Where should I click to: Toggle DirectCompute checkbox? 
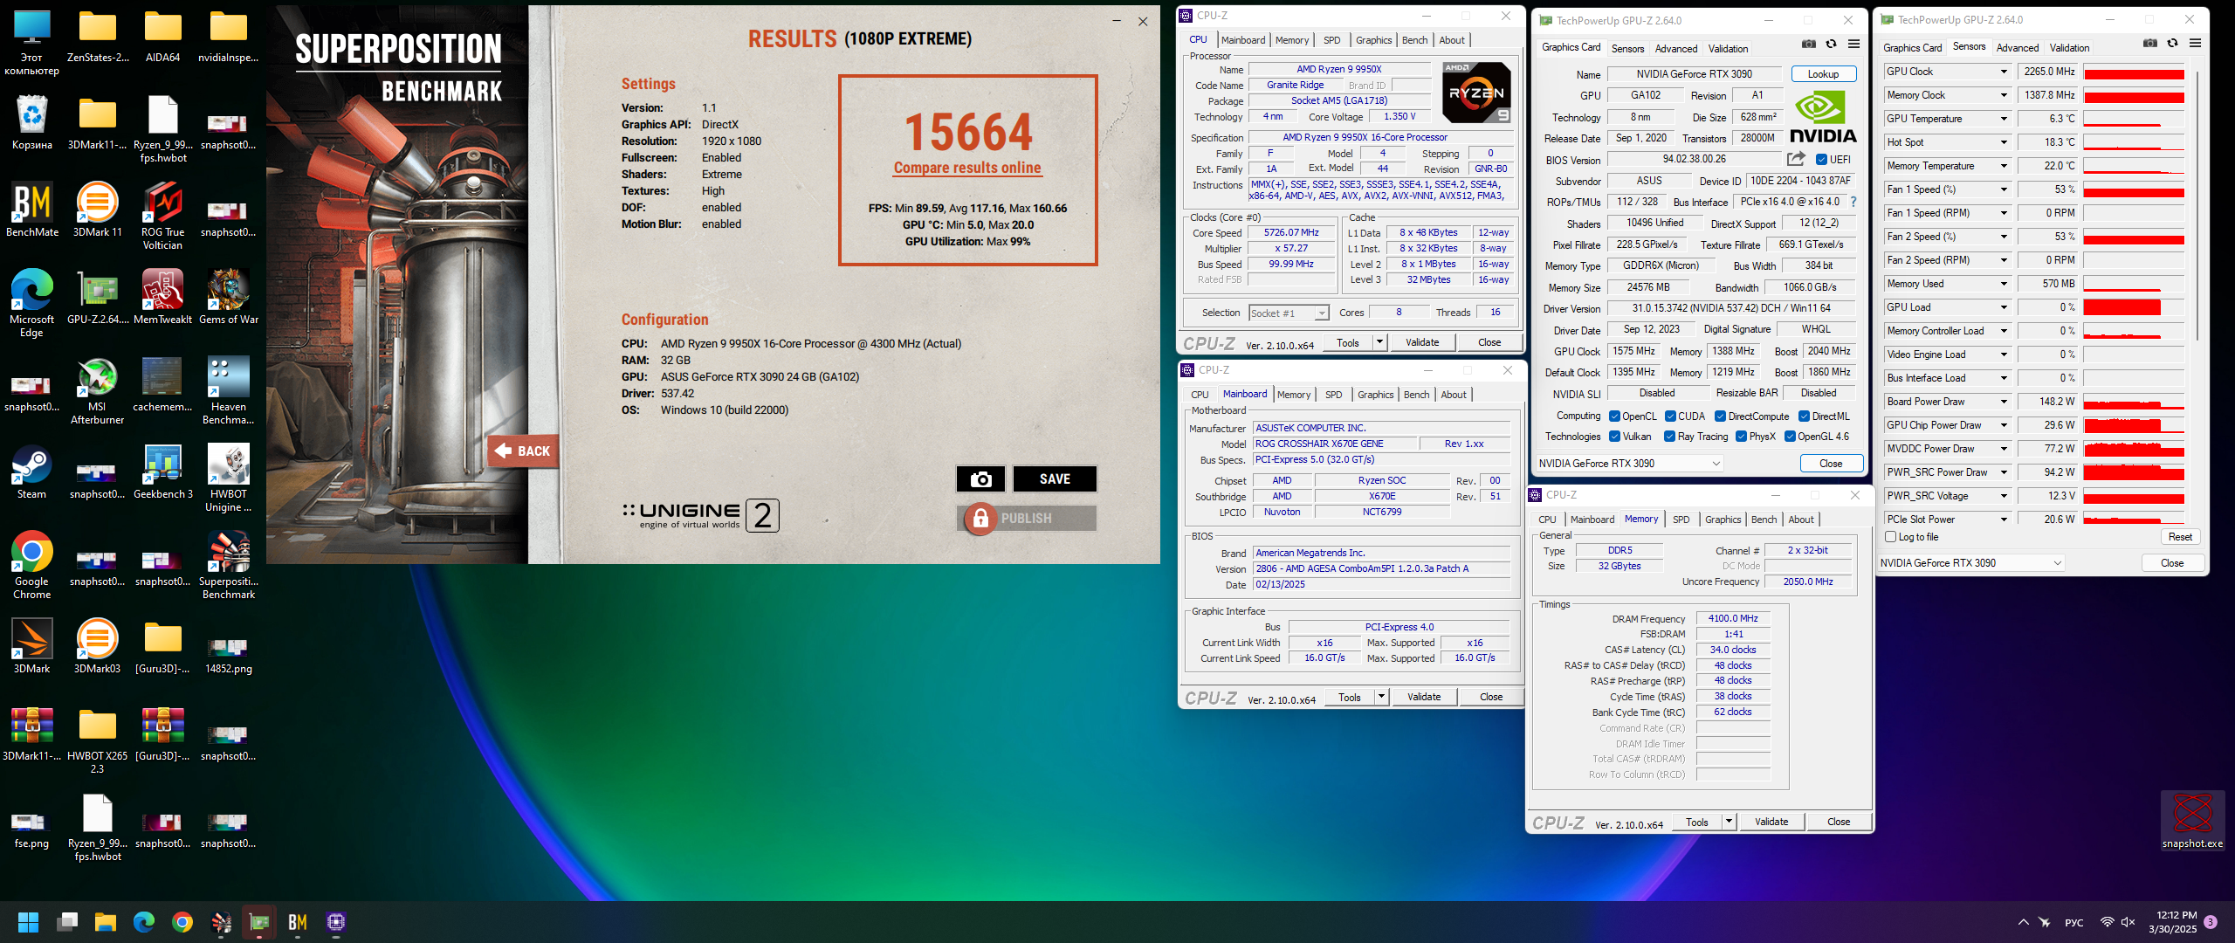pyautogui.click(x=1721, y=416)
